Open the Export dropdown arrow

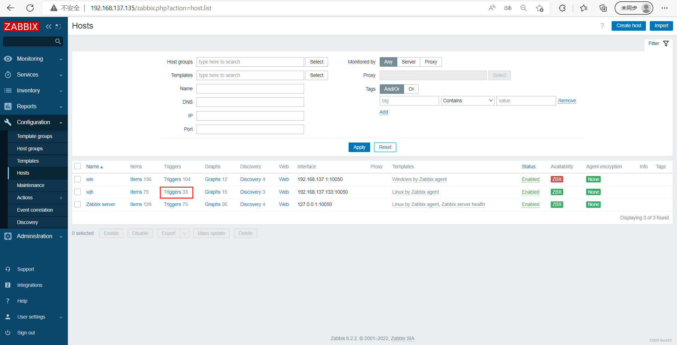(185, 233)
